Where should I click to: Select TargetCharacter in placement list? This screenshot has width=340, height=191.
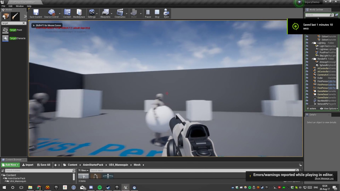point(14,38)
